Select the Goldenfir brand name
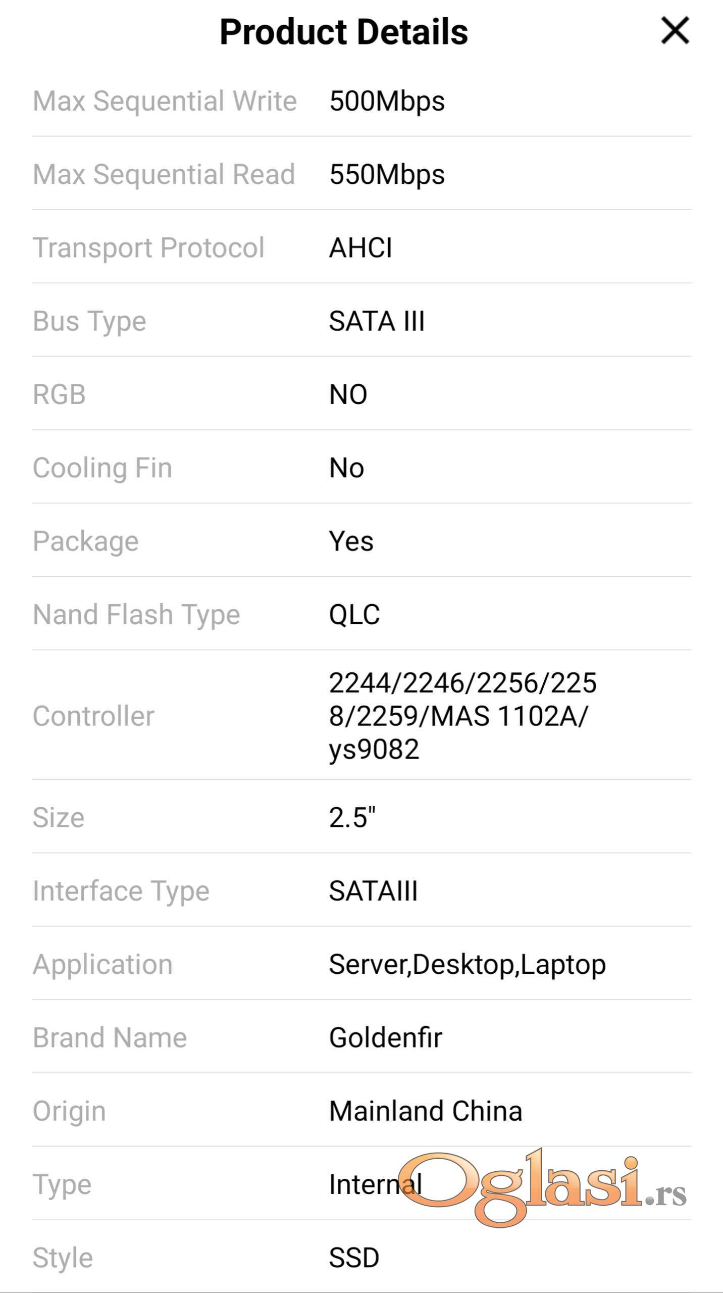The height and width of the screenshot is (1293, 723). [386, 1037]
